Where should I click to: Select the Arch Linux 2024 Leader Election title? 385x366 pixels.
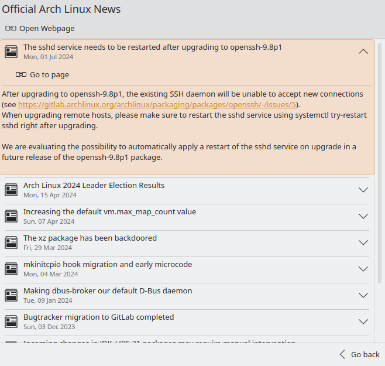pyautogui.click(x=94, y=185)
